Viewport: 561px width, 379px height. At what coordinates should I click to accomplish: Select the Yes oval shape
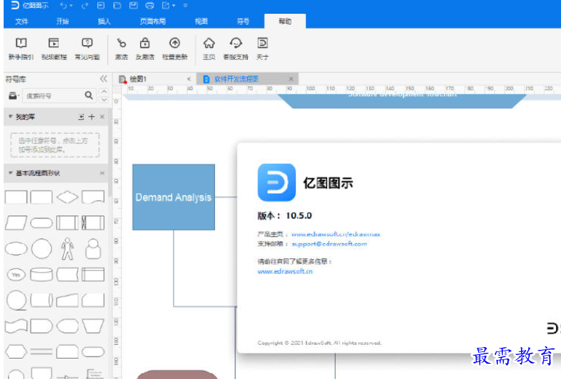[16, 275]
